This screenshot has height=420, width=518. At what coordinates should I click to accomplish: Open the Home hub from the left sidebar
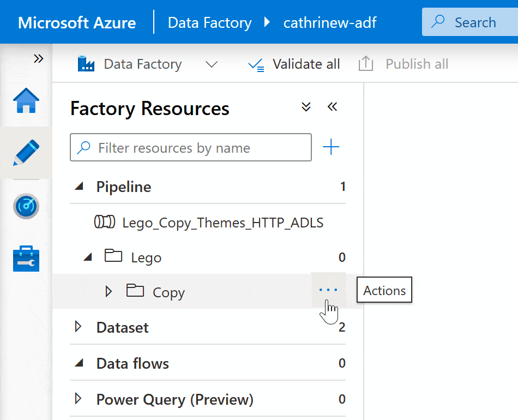[x=26, y=101]
